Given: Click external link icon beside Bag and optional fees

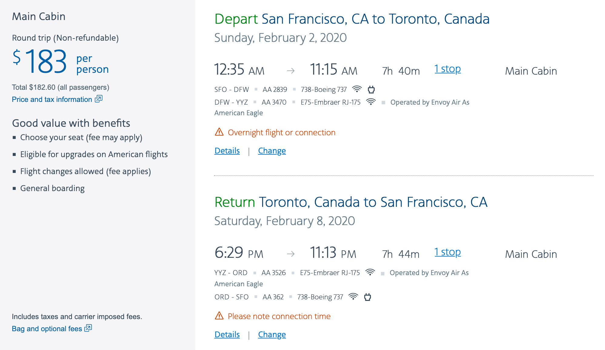Looking at the screenshot, I should (x=88, y=328).
